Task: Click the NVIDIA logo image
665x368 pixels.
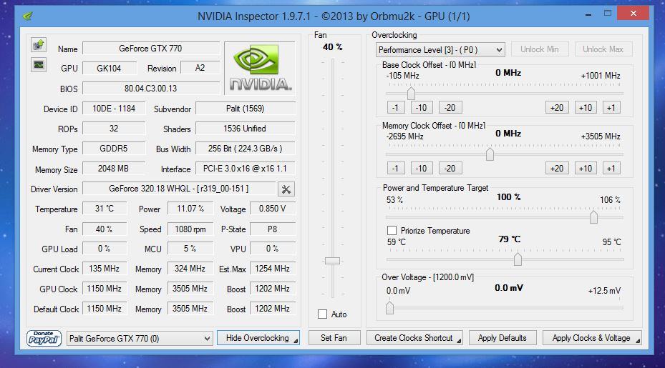Action: 260,68
